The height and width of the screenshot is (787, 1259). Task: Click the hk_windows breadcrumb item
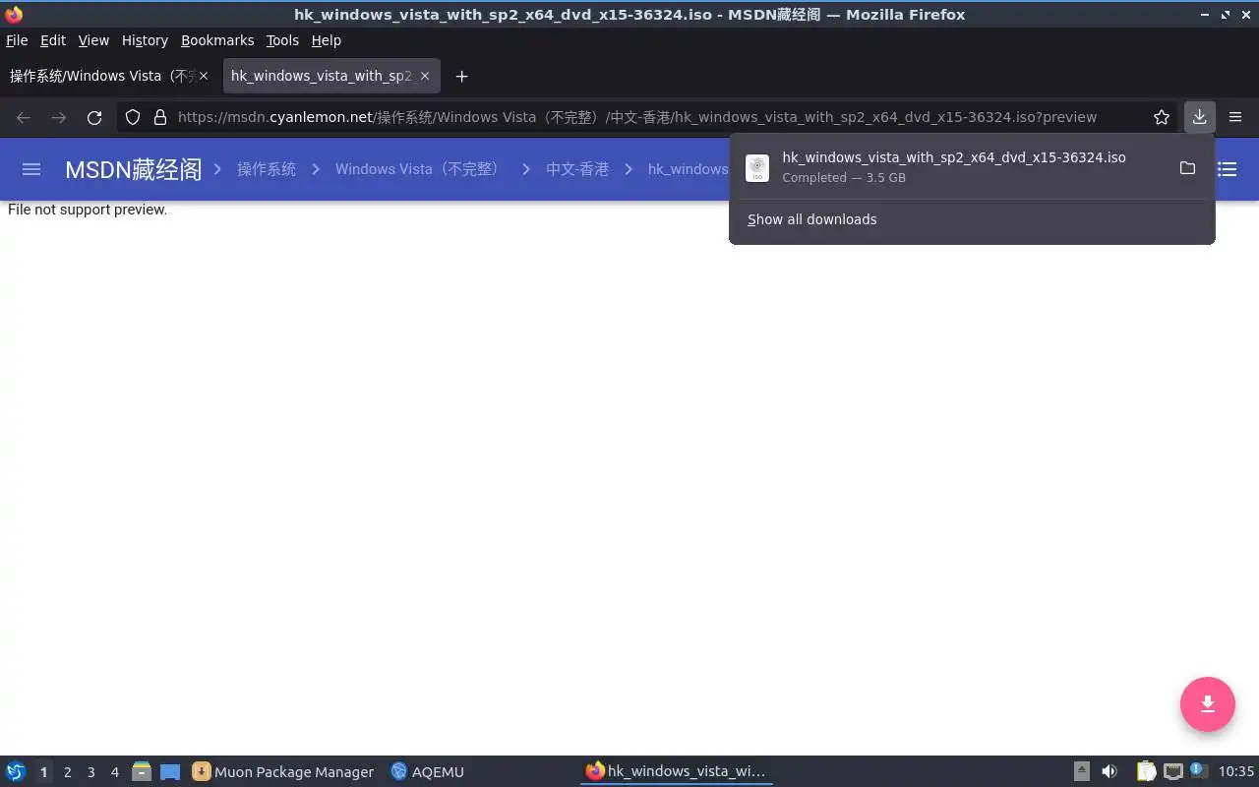point(688,169)
